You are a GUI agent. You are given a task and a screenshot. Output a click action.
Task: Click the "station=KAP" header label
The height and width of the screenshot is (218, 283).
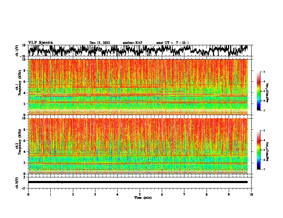[x=133, y=43]
